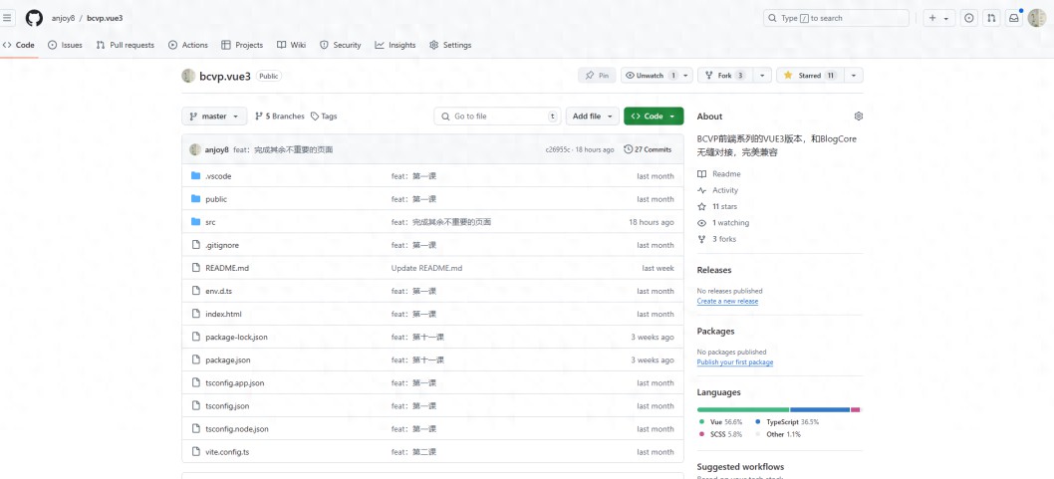The image size is (1054, 479).
Task: Switch to the Pull requests tab
Action: coord(126,45)
